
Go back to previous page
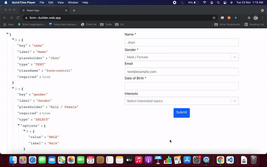tap(5, 18)
